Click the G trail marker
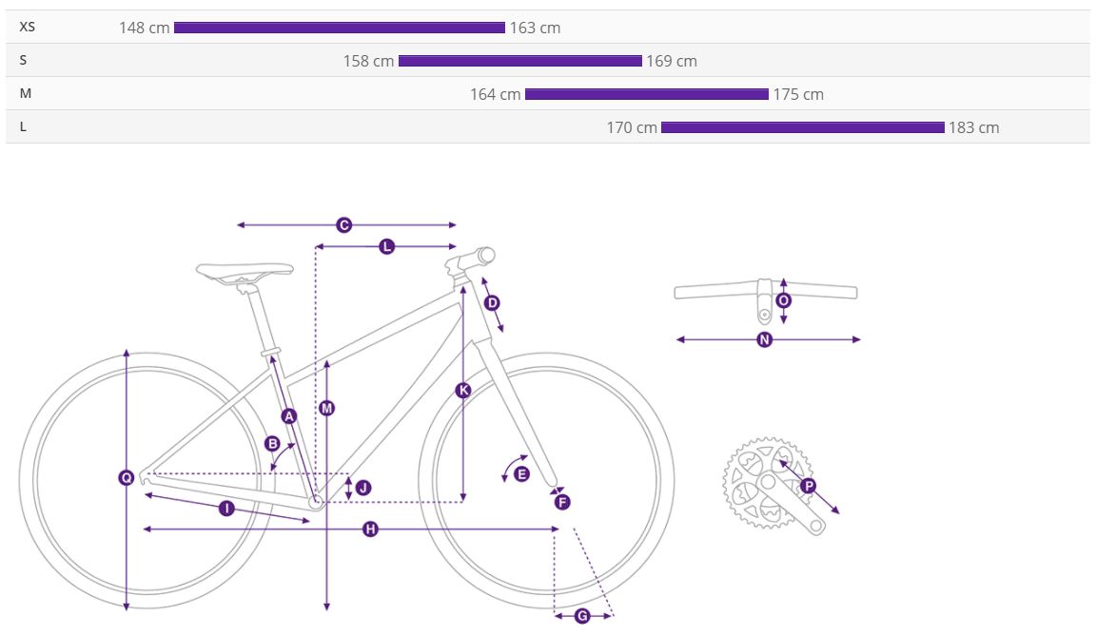Viewport: 1096px width, 635px height. click(582, 615)
